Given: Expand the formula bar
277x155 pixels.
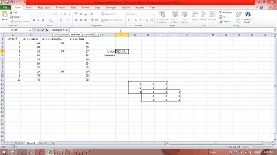Looking at the screenshot, I should [275, 30].
